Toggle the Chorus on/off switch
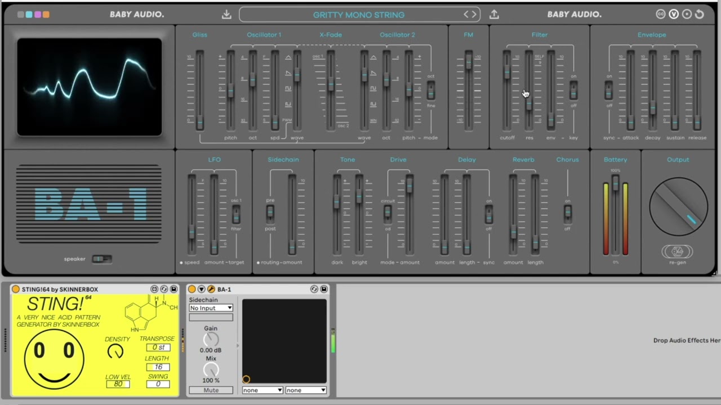Viewport: 721px width, 405px height. (567, 214)
